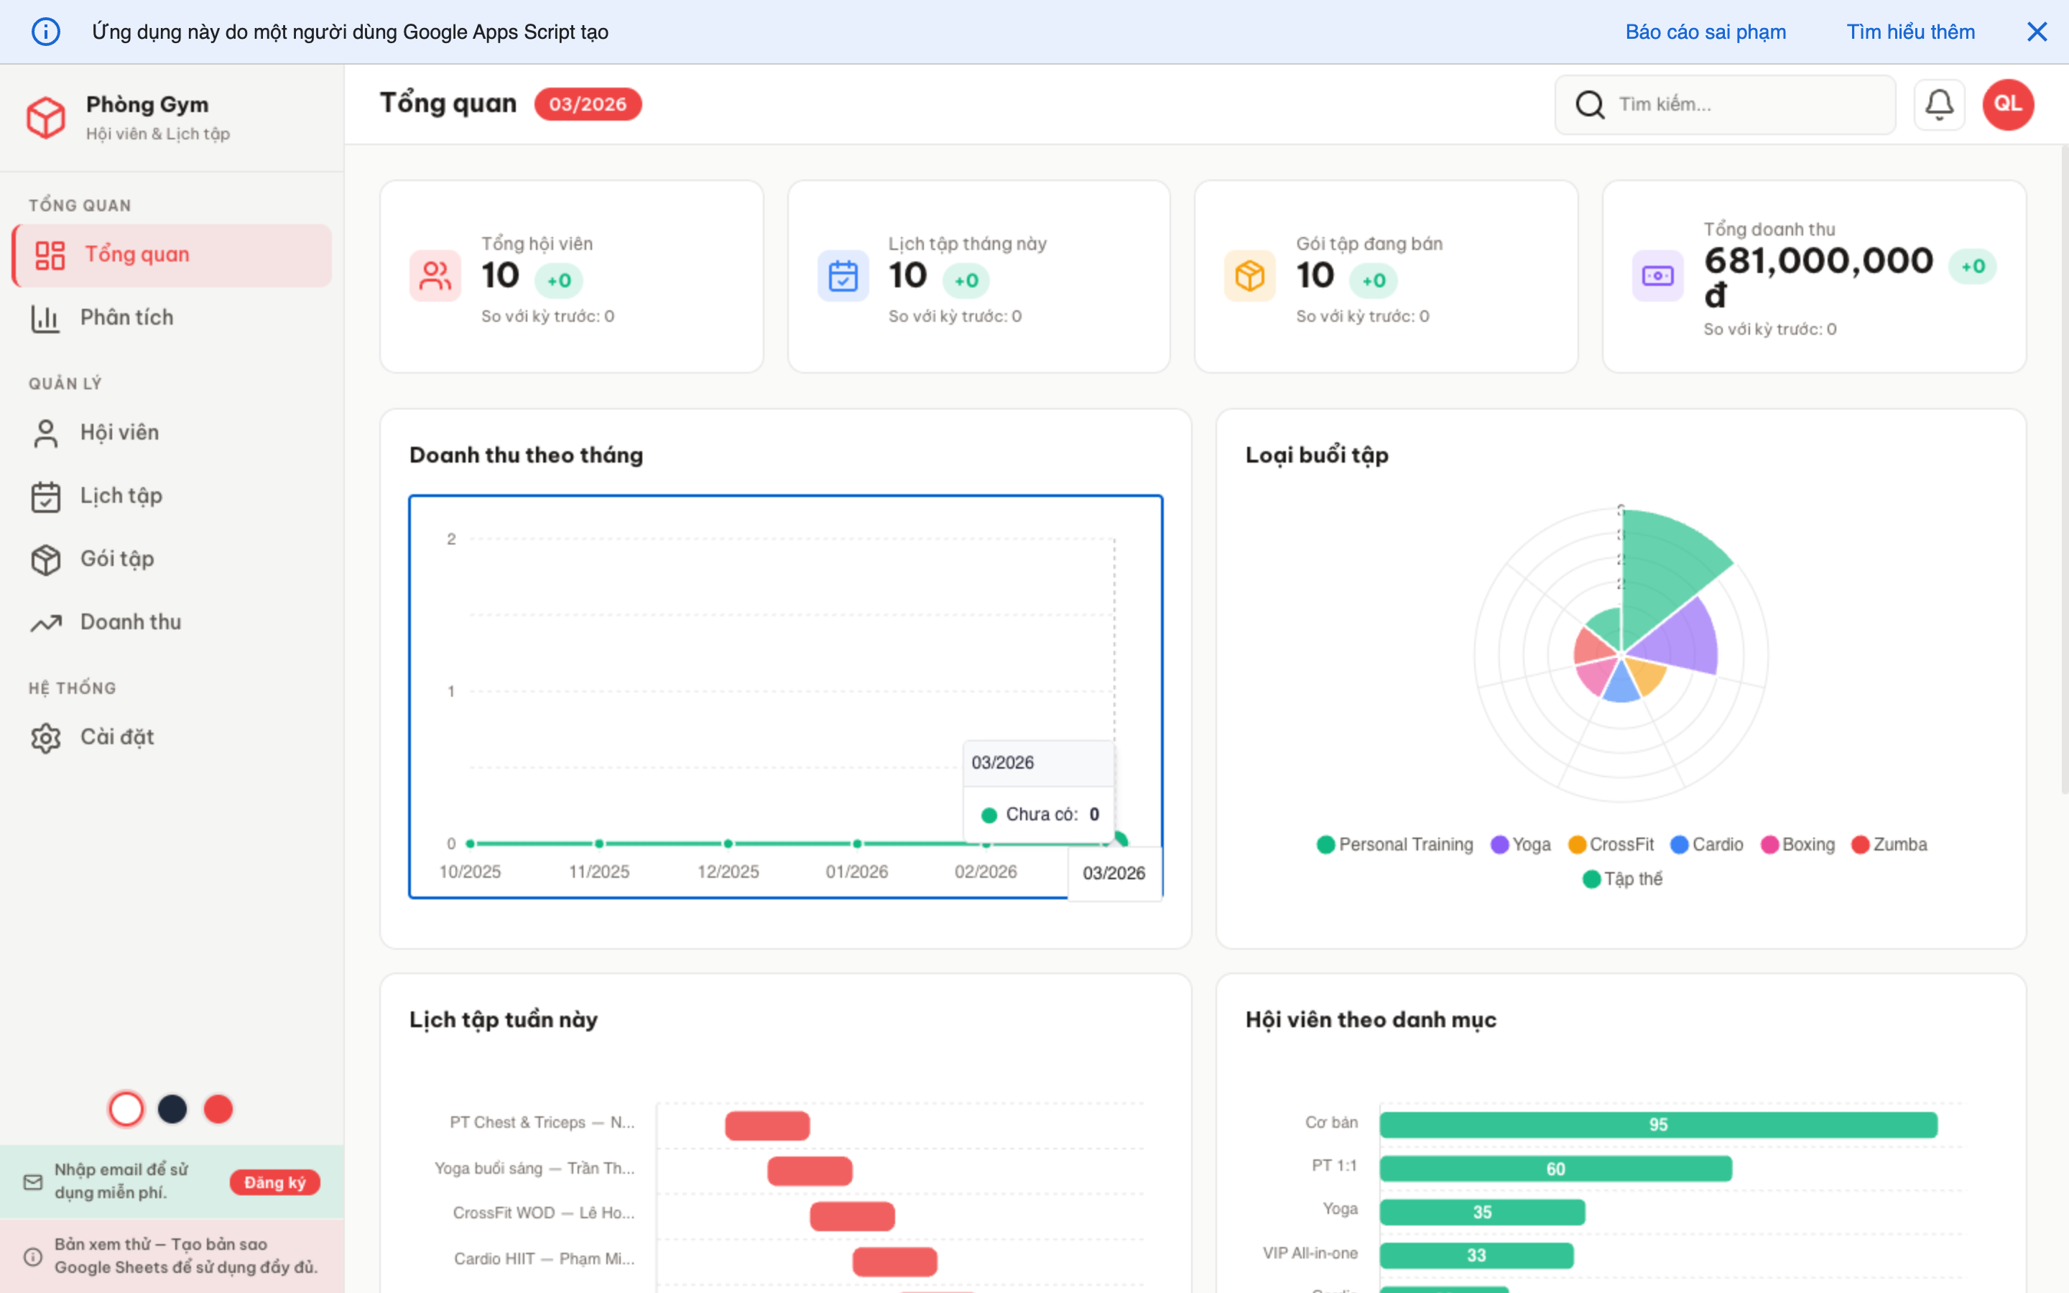
Task: Open Phân tích in sidebar
Action: [x=126, y=318]
